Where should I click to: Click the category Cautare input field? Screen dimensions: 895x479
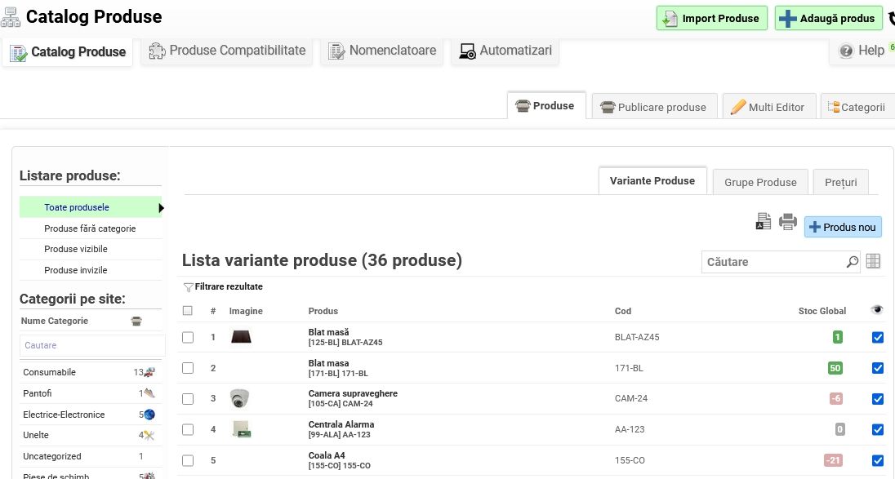tap(91, 345)
